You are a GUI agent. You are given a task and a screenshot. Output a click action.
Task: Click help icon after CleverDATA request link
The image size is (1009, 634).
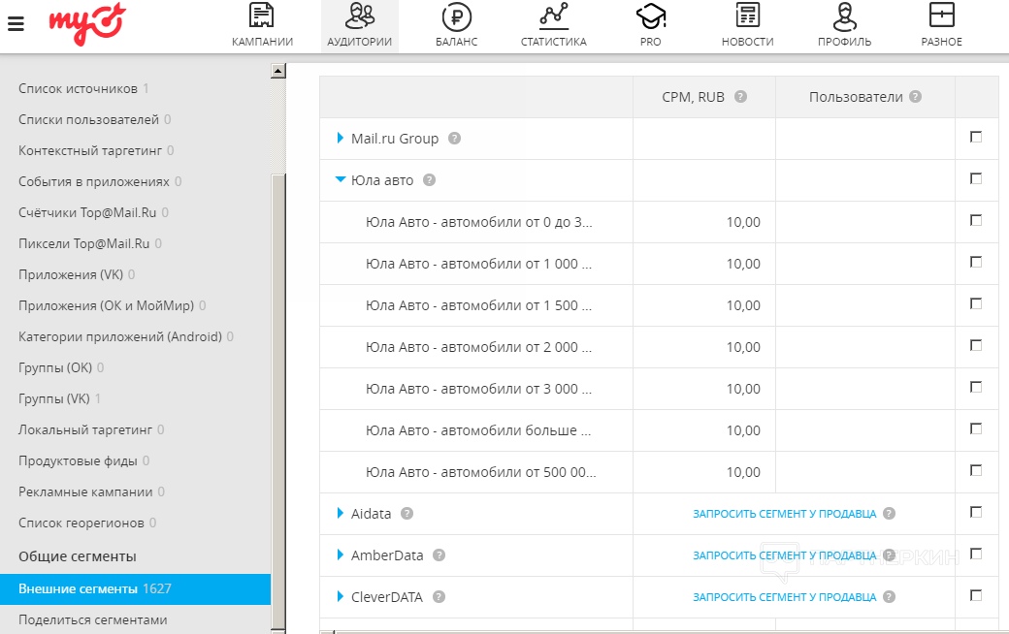click(890, 597)
